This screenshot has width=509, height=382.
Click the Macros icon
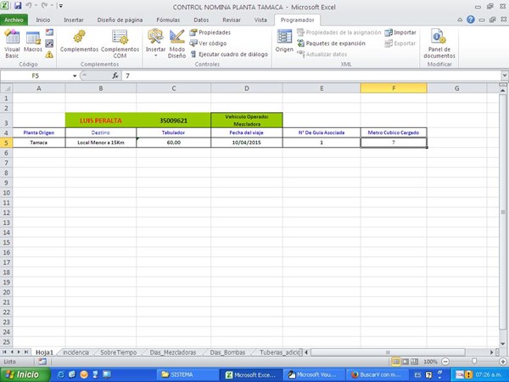pos(33,41)
